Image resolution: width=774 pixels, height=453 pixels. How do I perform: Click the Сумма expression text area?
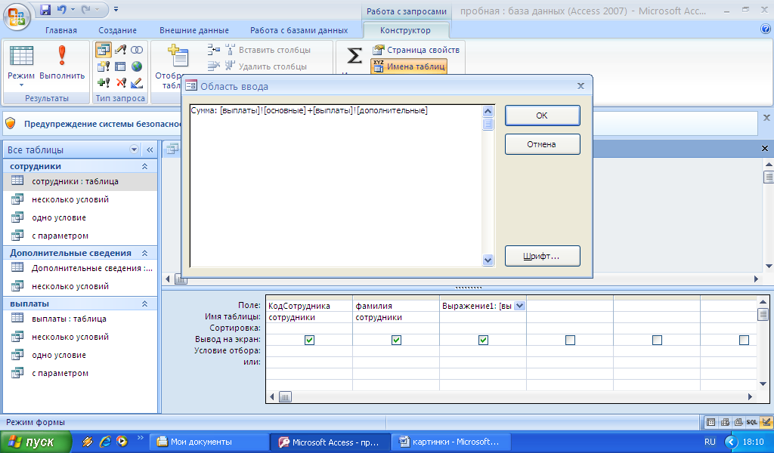tap(336, 186)
